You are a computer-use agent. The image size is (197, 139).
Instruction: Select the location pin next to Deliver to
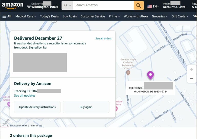pyautogui.click(x=29, y=6)
